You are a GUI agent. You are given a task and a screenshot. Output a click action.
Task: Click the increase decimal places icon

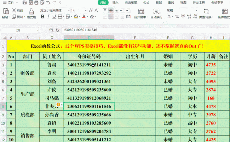pyautogui.click(x=189, y=16)
